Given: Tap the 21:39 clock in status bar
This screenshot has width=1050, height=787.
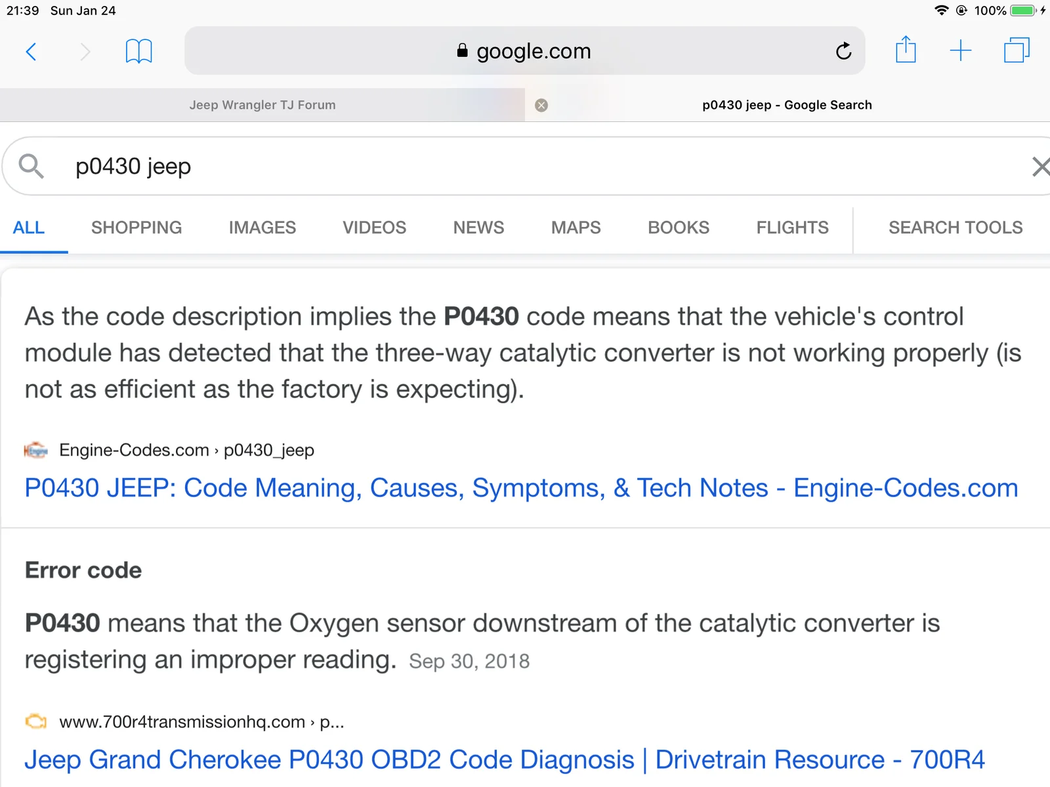Looking at the screenshot, I should [23, 10].
